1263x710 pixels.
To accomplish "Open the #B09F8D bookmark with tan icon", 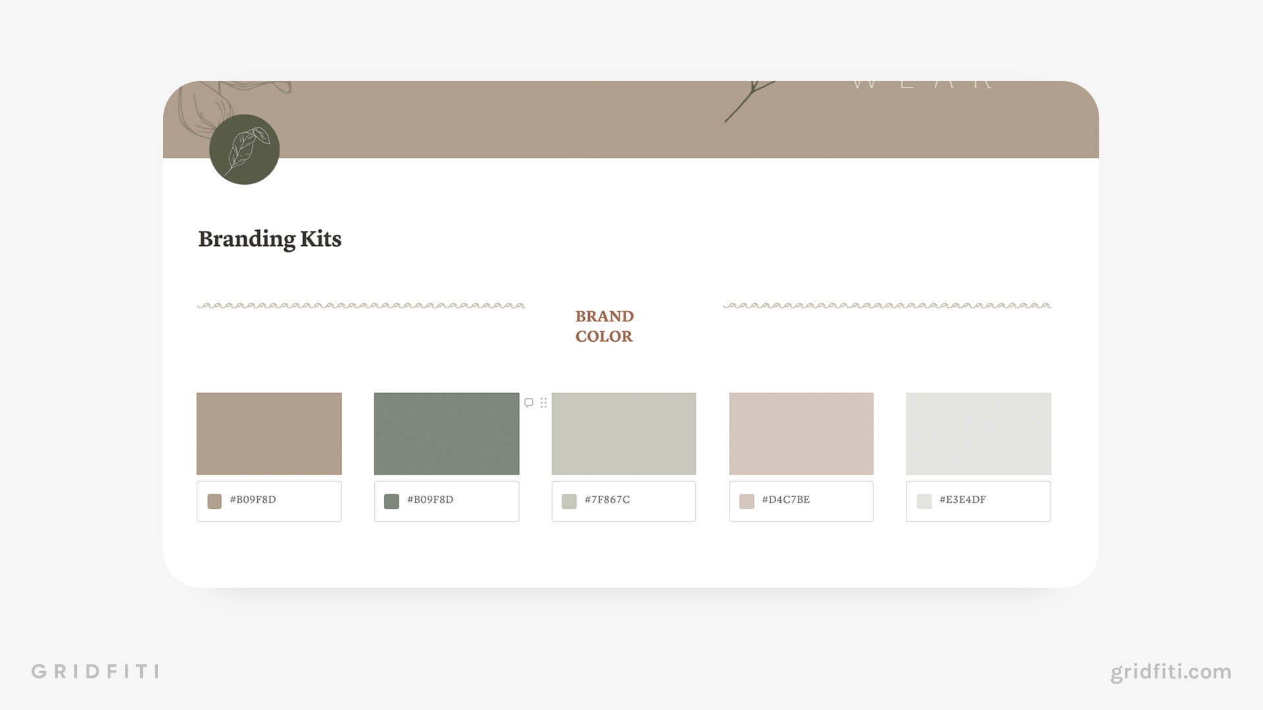I will click(x=269, y=502).
